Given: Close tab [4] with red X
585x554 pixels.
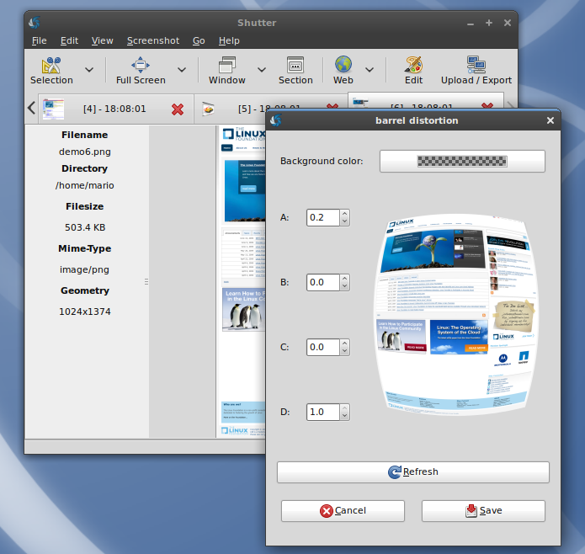Looking at the screenshot, I should (x=178, y=109).
